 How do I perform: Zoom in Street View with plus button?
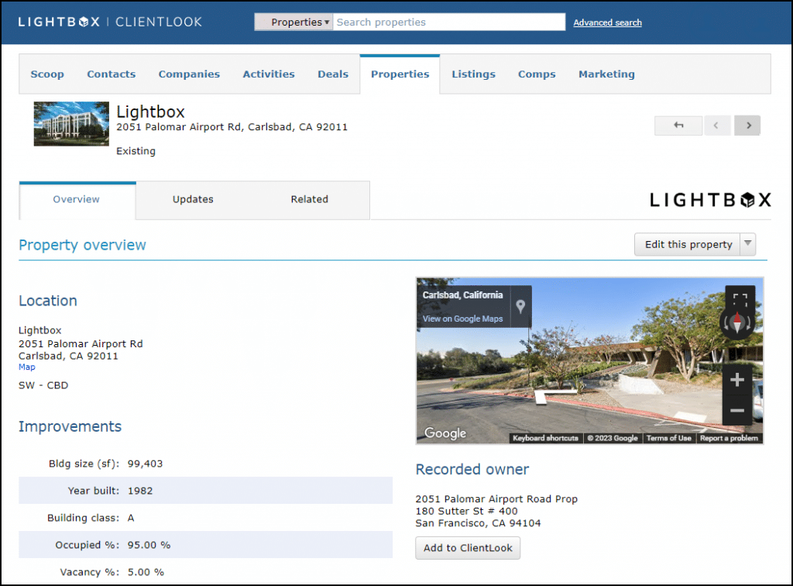point(737,380)
